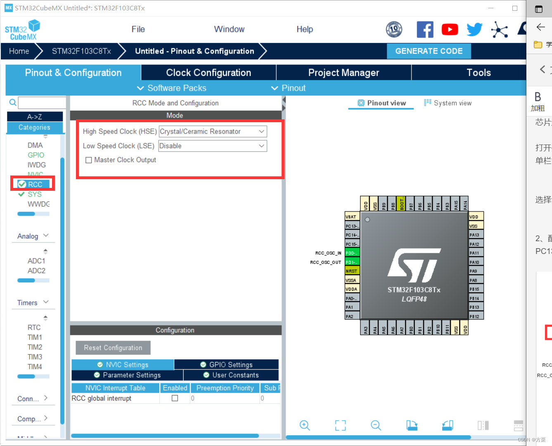Expand the Software Packs menu
This screenshot has height=446, width=552.
[171, 88]
